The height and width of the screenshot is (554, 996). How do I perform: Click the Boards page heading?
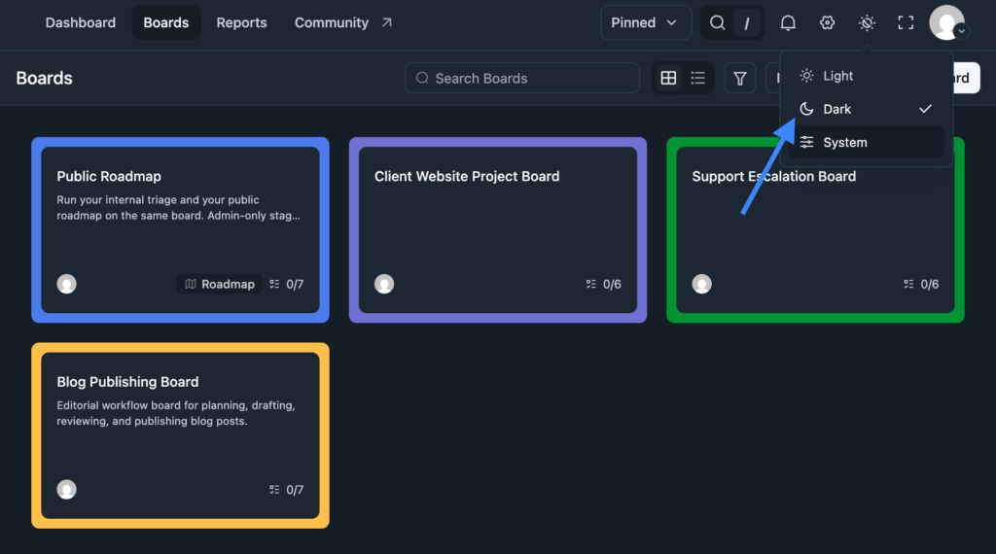[x=44, y=78]
